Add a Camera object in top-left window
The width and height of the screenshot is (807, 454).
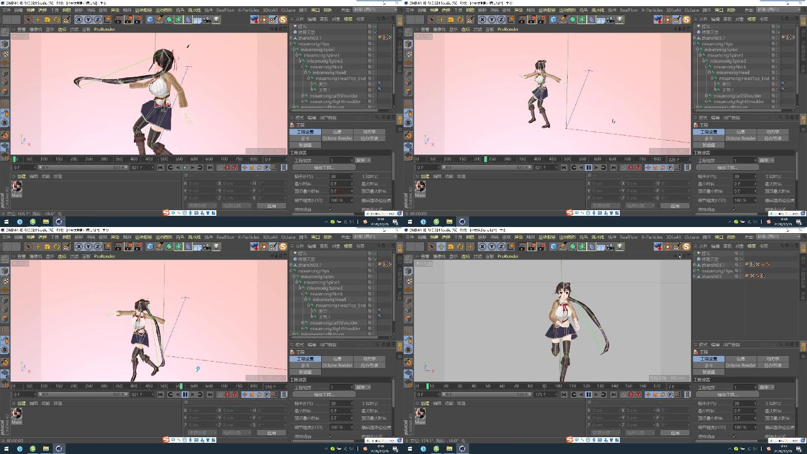tap(206, 20)
